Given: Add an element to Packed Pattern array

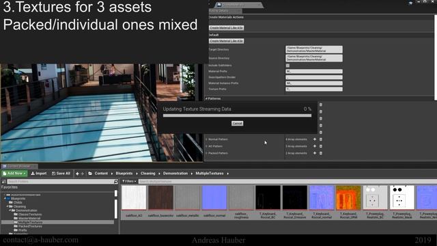Looking at the screenshot, I should point(315,153).
